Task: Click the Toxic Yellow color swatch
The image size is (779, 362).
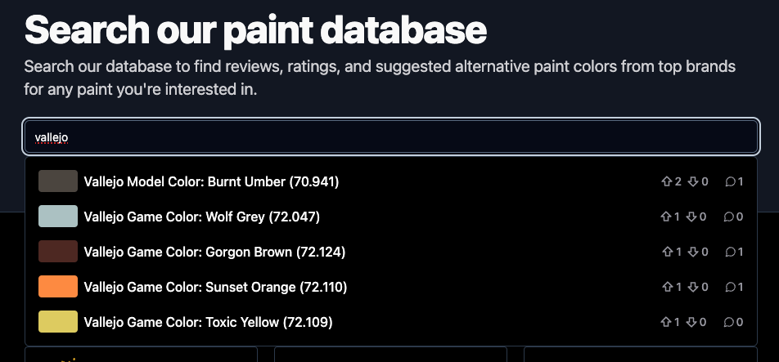Action: click(58, 322)
